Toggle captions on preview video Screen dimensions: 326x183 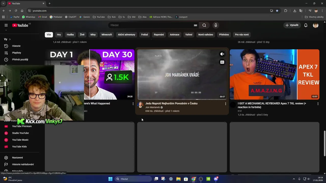pos(222,62)
